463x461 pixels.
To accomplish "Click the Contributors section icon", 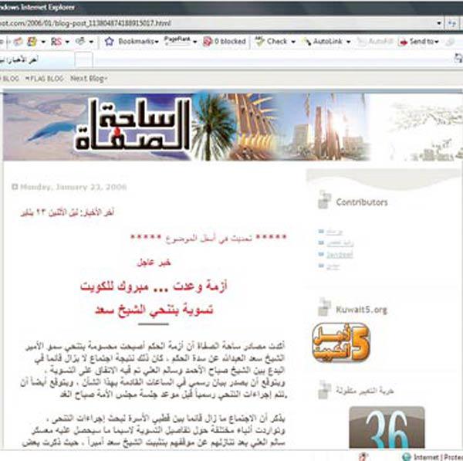I will (x=323, y=201).
